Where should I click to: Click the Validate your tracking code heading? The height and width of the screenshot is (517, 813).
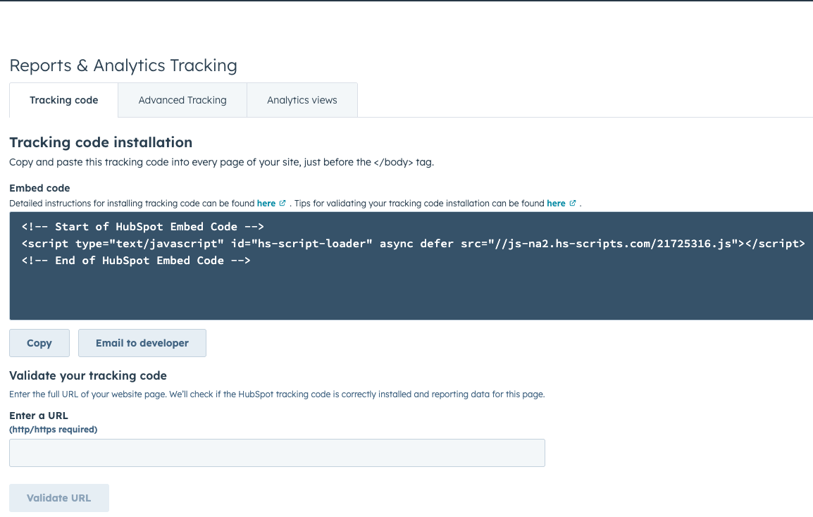[88, 375]
